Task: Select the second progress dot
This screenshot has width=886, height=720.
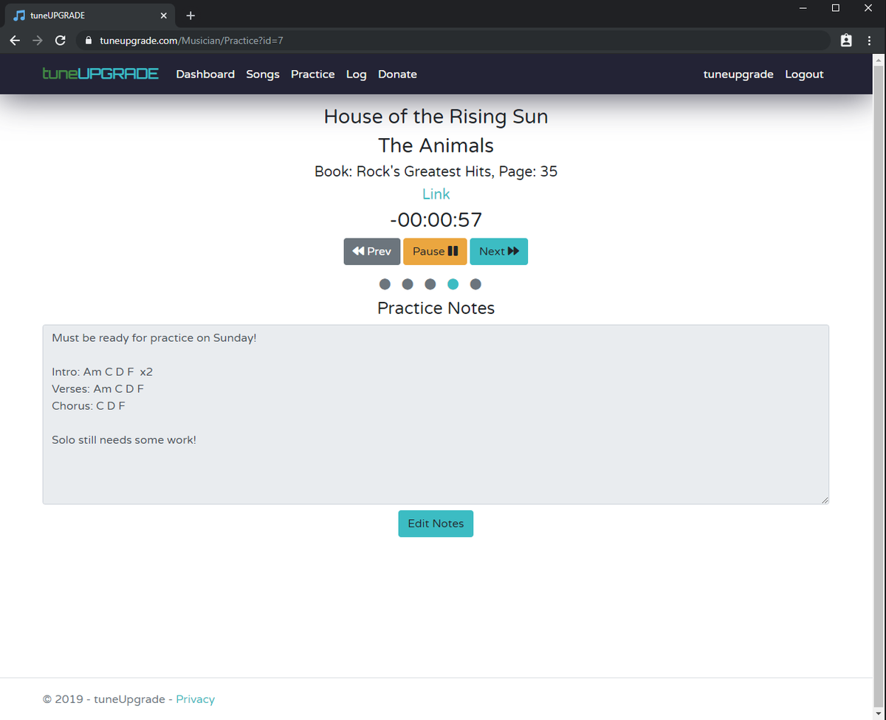Action: tap(408, 284)
